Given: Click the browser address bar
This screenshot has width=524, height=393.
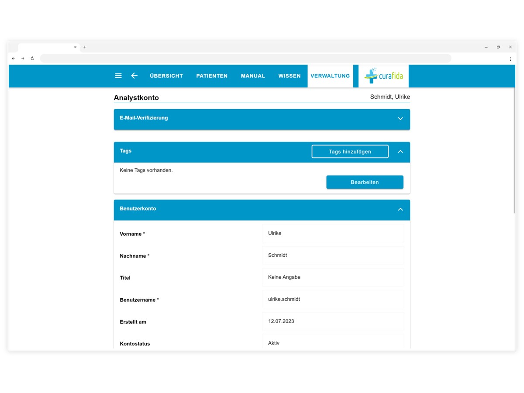Looking at the screenshot, I should pos(245,59).
